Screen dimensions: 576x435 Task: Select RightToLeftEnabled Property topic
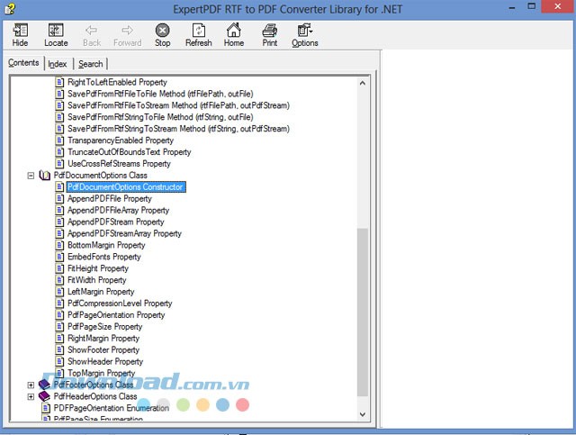(117, 82)
